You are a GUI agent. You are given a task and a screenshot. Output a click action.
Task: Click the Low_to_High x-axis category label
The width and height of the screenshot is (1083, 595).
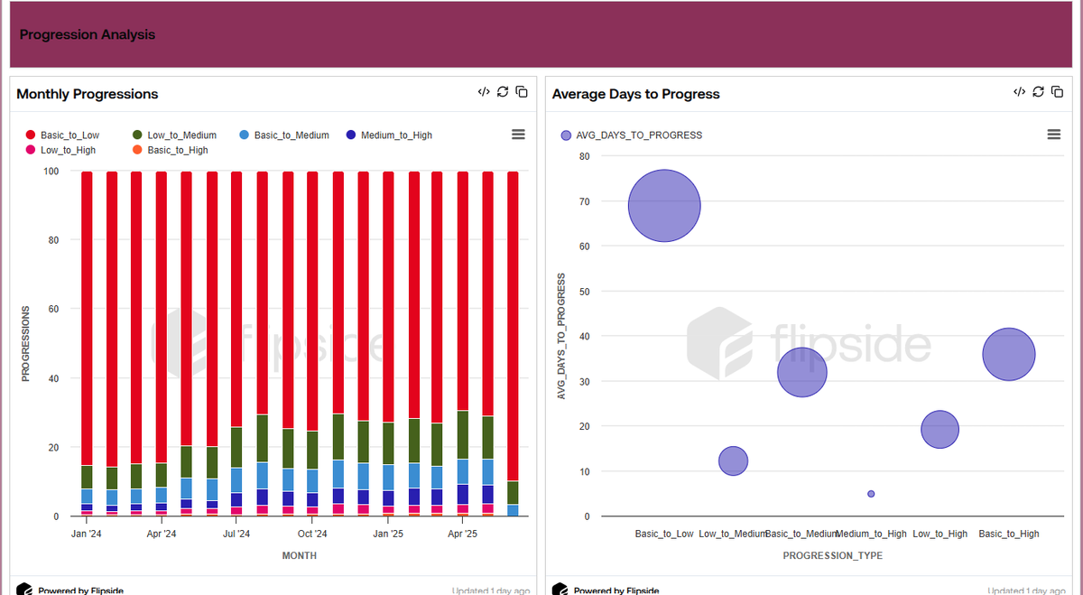(x=940, y=534)
